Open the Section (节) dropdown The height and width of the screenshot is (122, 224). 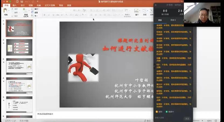pos(35,15)
